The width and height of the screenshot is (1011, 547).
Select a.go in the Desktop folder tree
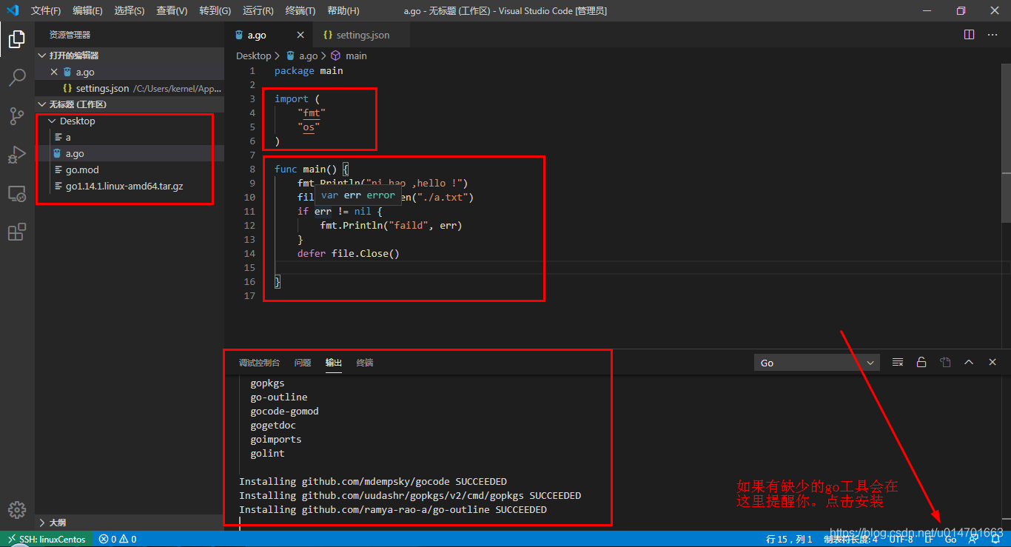click(x=130, y=153)
